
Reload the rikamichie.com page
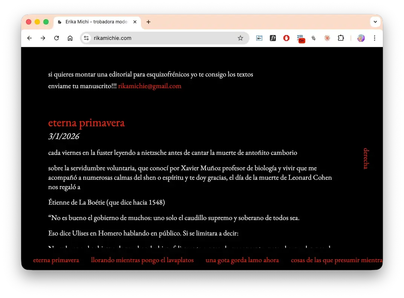[x=57, y=38]
